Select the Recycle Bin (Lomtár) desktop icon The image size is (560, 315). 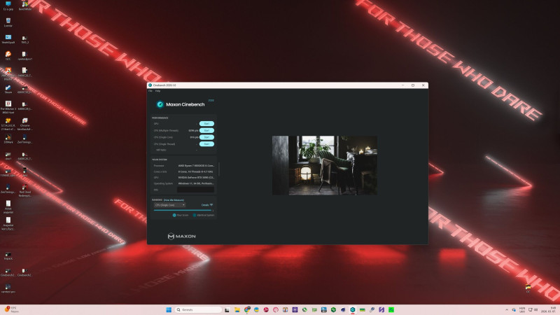point(8,22)
